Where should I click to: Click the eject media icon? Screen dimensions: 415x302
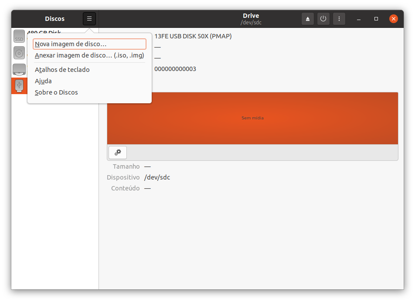coord(308,19)
